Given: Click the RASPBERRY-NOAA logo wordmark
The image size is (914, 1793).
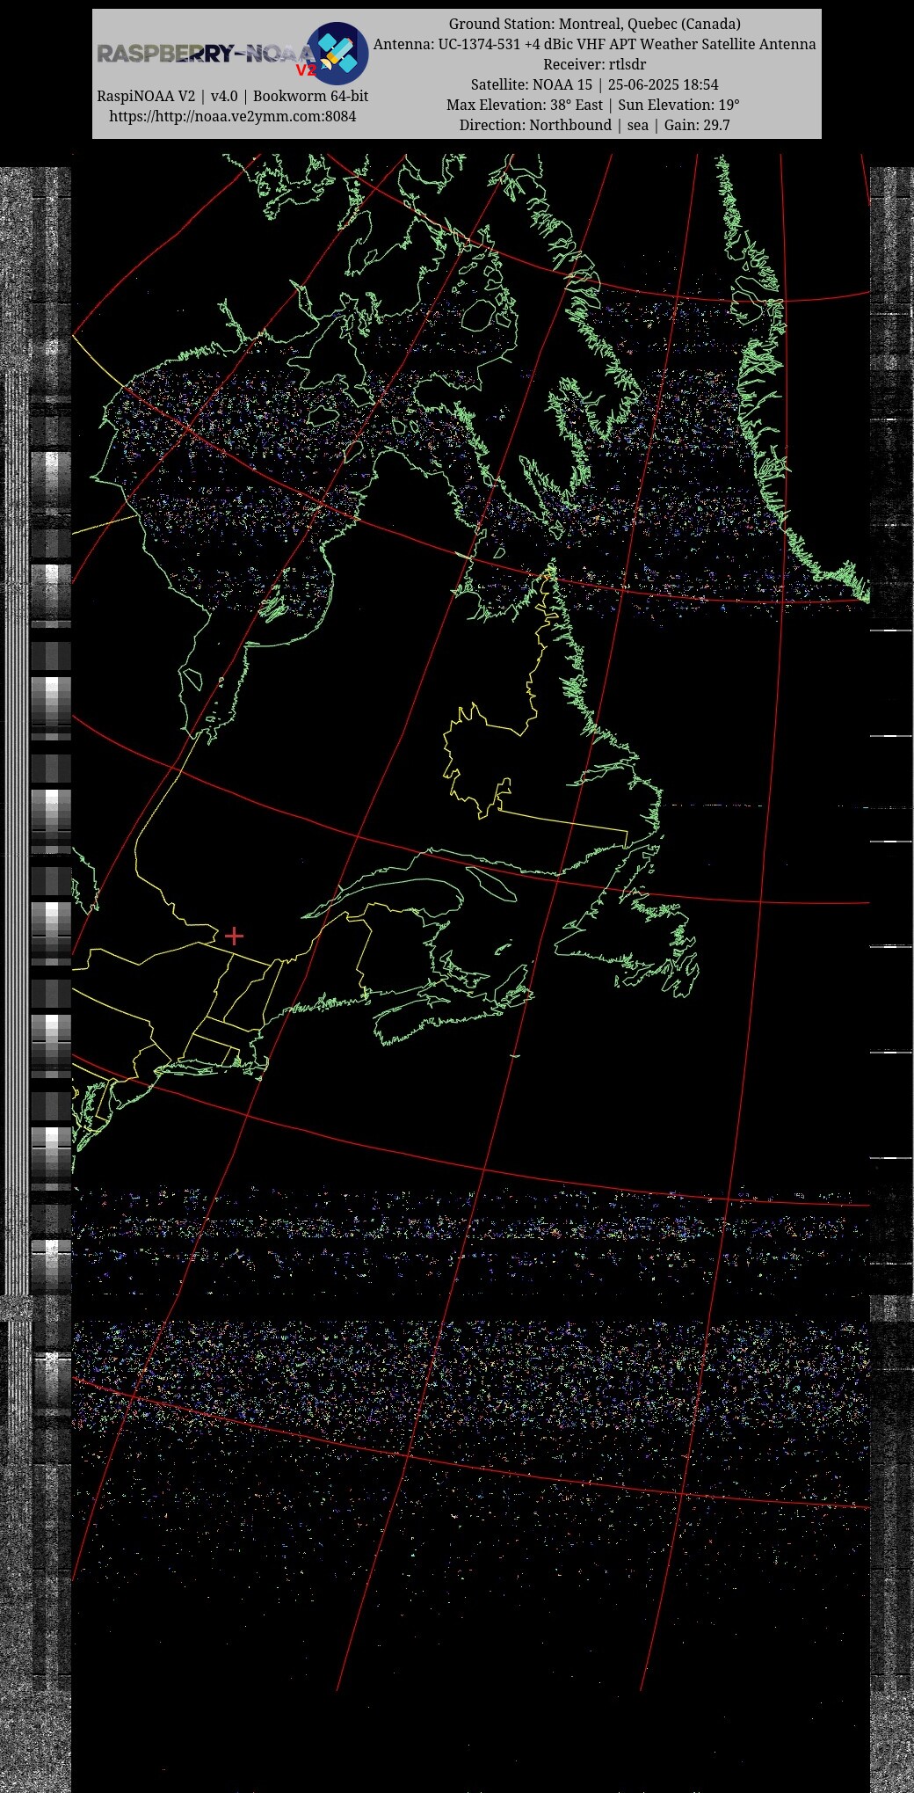Looking at the screenshot, I should coord(206,55).
